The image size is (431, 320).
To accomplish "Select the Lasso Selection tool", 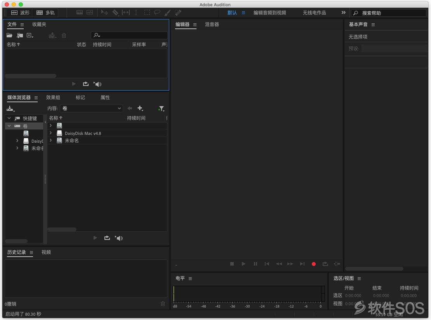I will pyautogui.click(x=157, y=13).
